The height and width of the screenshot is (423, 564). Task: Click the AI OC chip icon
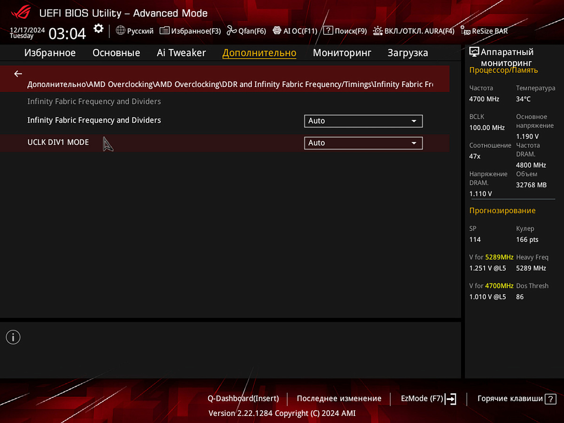pyautogui.click(x=277, y=31)
